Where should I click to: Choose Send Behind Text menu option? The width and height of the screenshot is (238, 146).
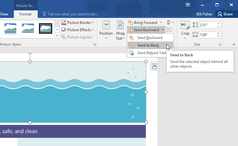(151, 53)
